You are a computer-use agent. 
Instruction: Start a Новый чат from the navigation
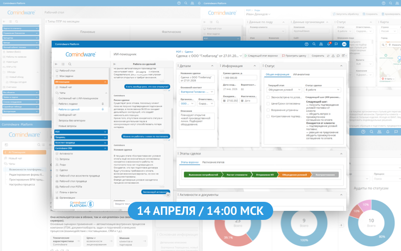pos(64,87)
